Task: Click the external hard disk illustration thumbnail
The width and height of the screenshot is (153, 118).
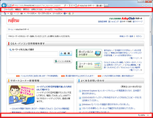Action: pos(22,95)
